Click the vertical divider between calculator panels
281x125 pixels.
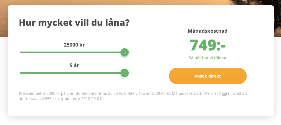[x=141, y=50]
